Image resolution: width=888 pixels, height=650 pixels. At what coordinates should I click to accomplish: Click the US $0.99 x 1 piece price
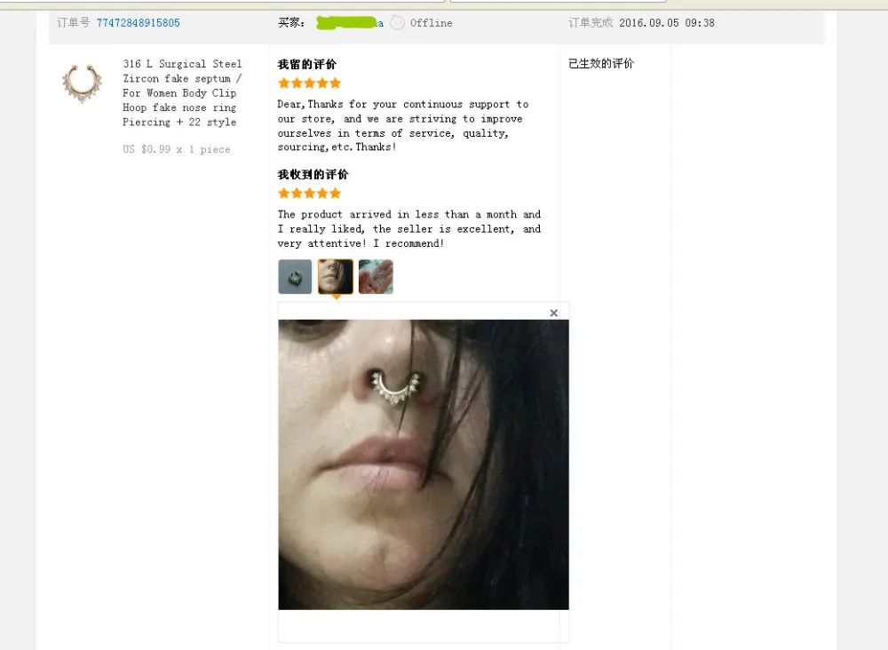[x=177, y=149]
